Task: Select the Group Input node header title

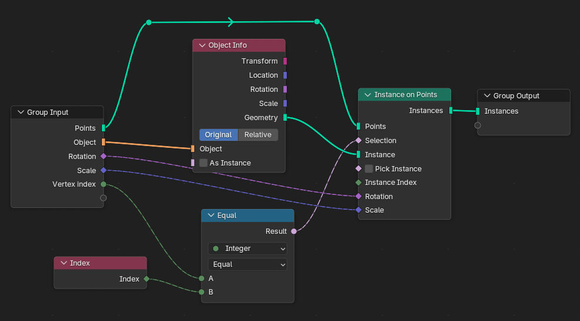Action: click(x=48, y=112)
